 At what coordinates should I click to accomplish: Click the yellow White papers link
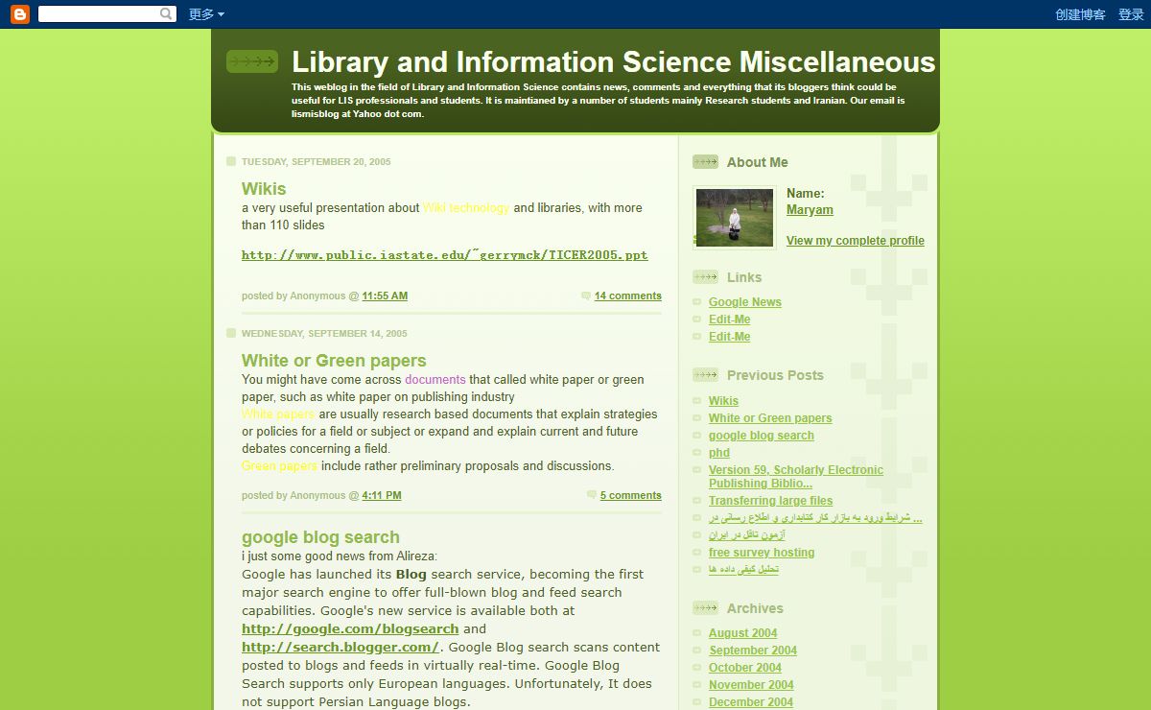278,414
